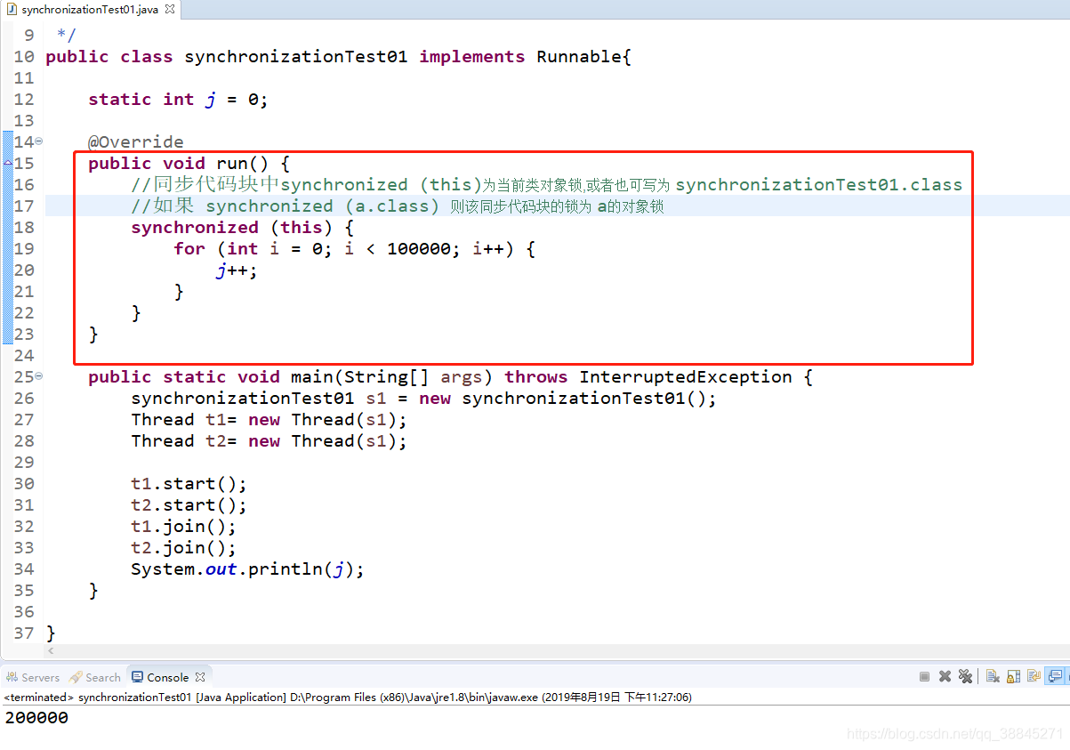Click the terminated launch description line in Console
Viewport: 1070px width, 750px height.
click(x=348, y=697)
